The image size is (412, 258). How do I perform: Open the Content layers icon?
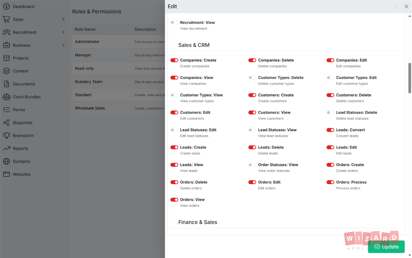(6, 71)
